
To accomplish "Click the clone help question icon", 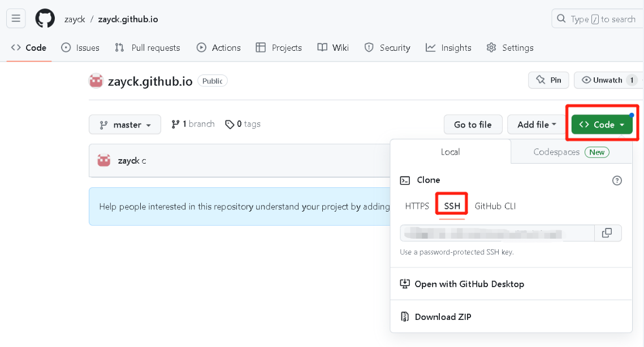I will pos(617,181).
